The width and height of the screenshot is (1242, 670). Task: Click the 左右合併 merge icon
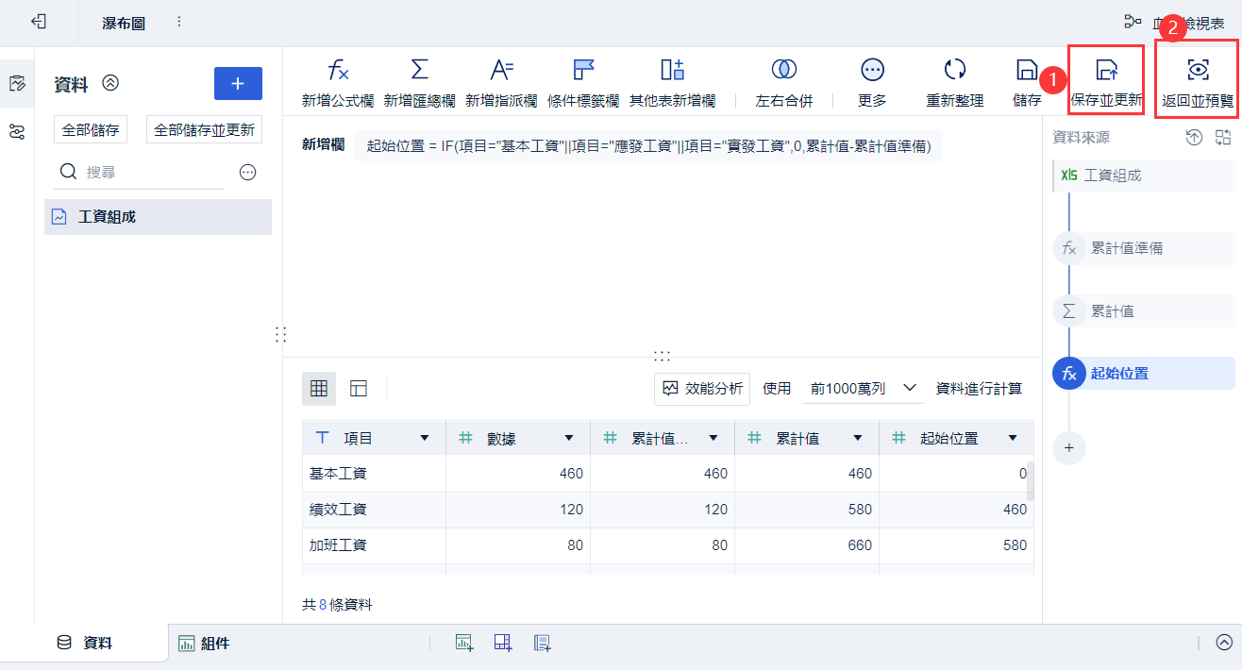(783, 70)
